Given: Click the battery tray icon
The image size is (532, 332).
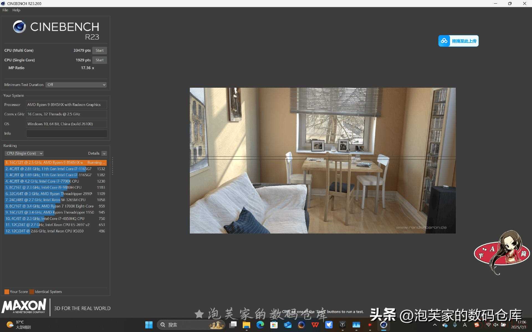Looking at the screenshot, I should pos(503,325).
